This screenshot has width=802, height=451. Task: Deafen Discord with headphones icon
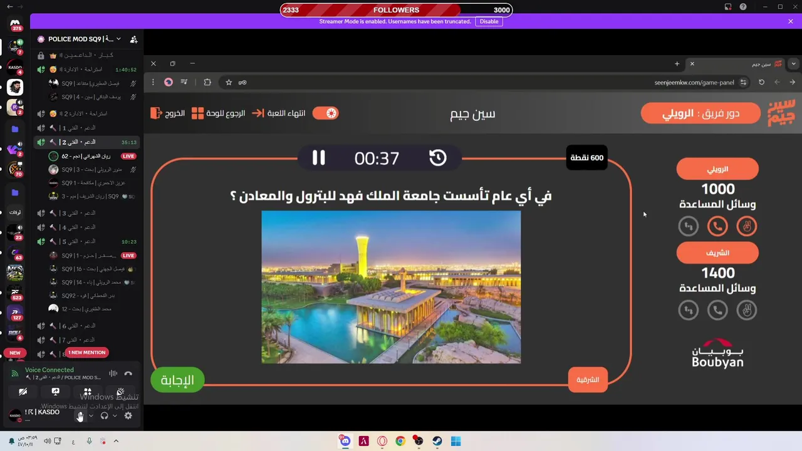(x=104, y=416)
